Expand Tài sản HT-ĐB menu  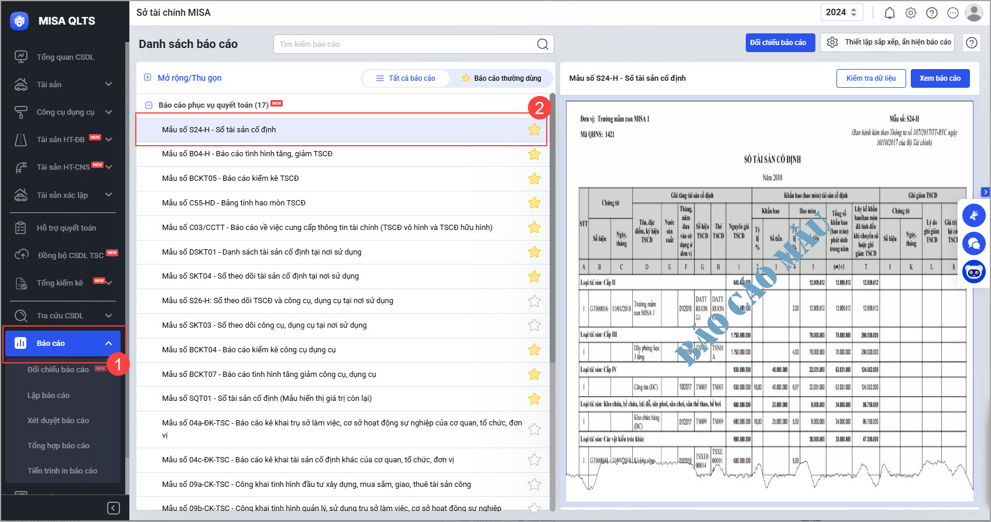point(109,139)
